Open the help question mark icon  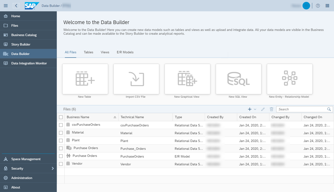coord(318,6)
